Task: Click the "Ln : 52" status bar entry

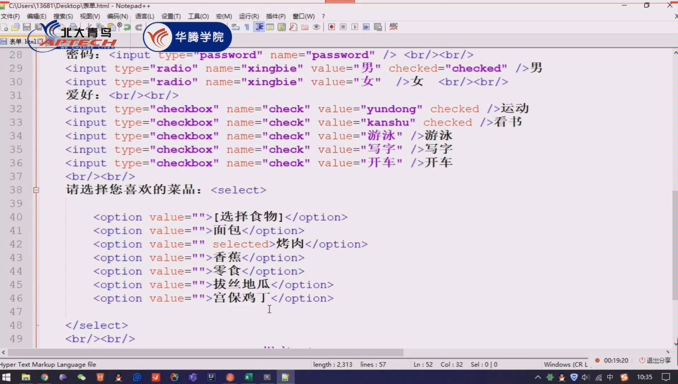Action: 423,364
